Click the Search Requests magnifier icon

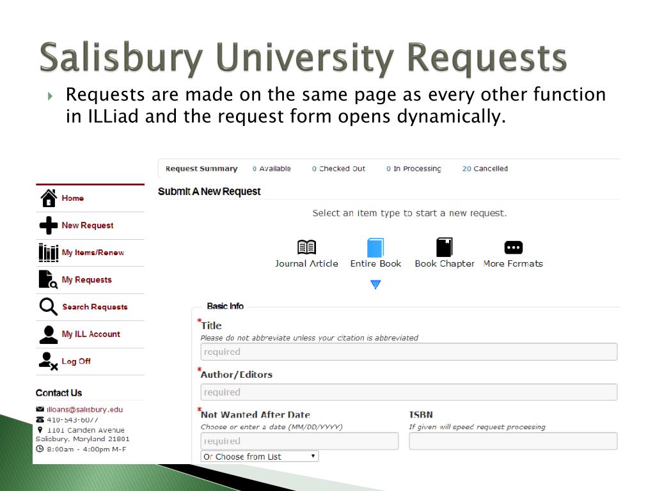point(49,307)
